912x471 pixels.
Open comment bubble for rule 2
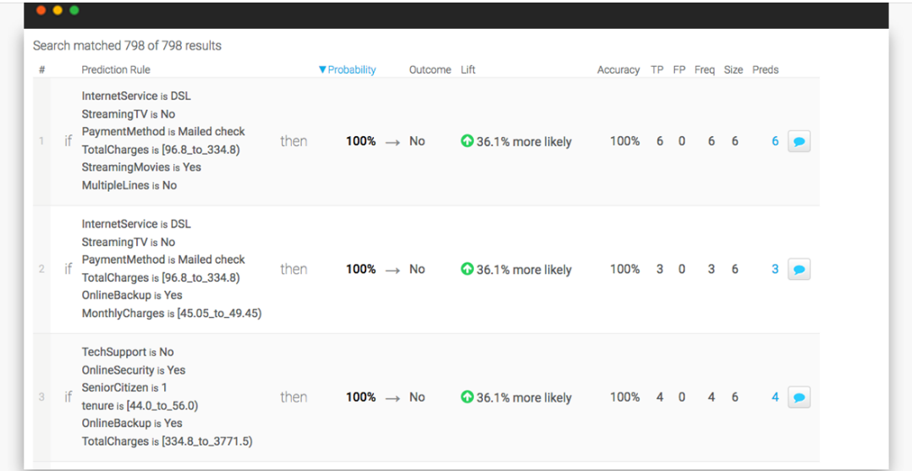[799, 270]
